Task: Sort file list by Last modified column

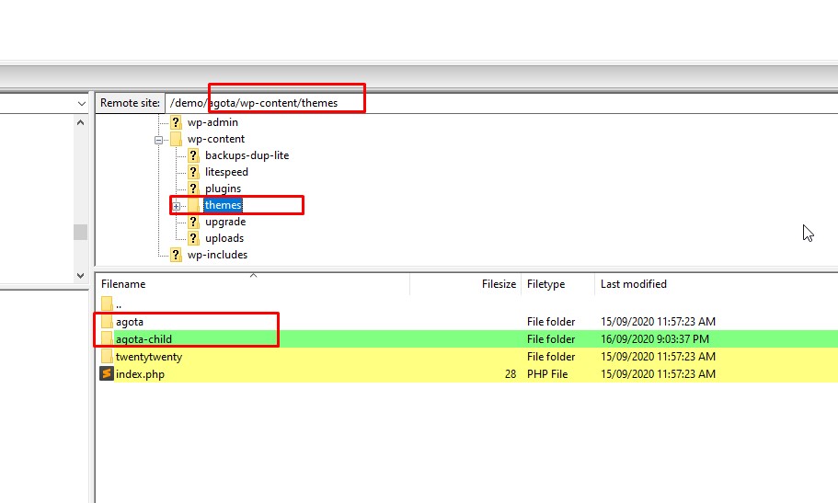Action: tap(717, 284)
